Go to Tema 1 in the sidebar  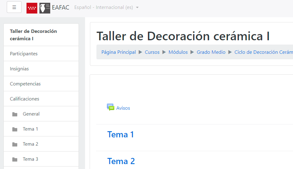[x=41, y=129]
